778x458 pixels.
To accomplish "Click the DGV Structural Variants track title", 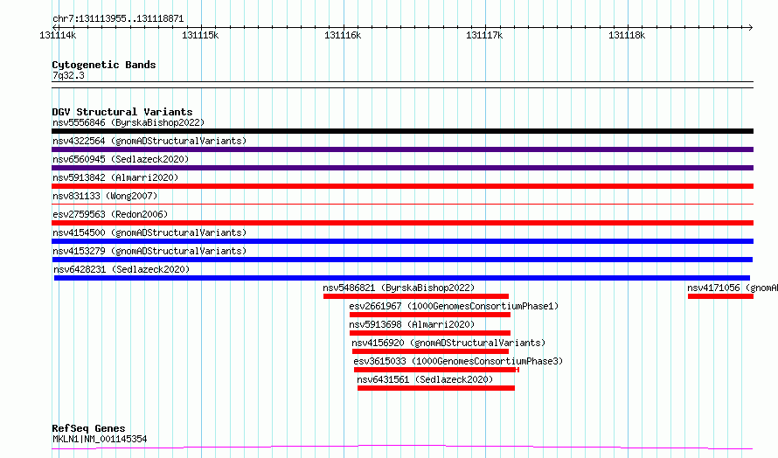I will point(122,112).
